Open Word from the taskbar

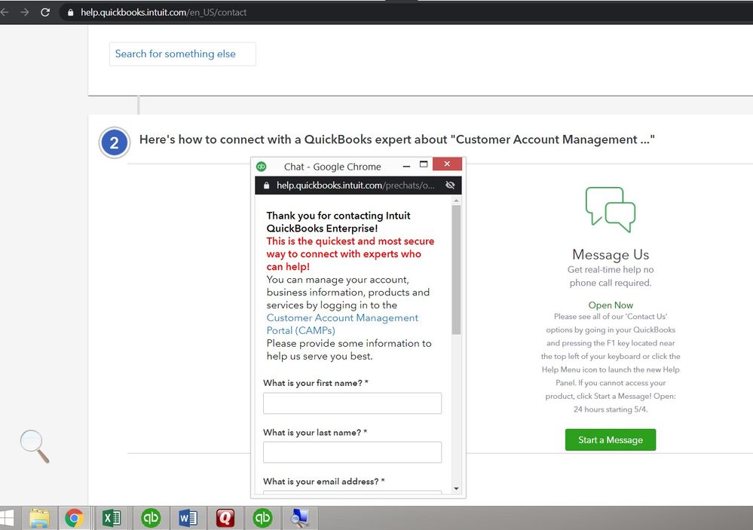(x=188, y=518)
